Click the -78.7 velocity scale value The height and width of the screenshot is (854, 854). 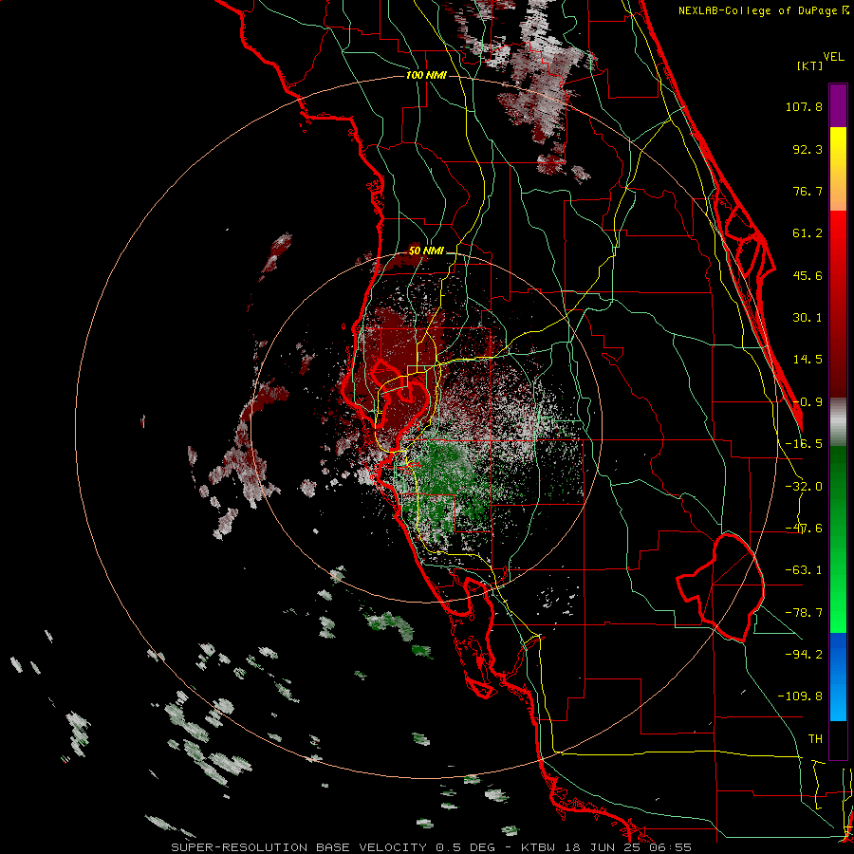[804, 613]
